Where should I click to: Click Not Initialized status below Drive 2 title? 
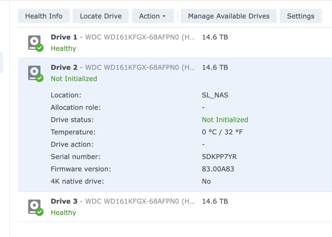click(x=74, y=79)
